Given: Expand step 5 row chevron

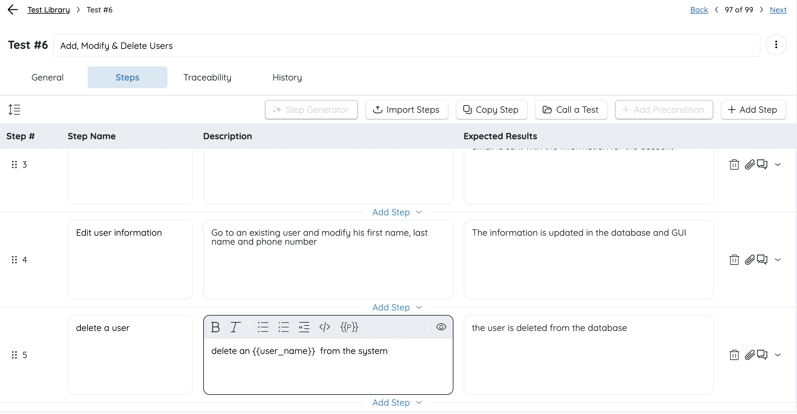Looking at the screenshot, I should point(778,355).
